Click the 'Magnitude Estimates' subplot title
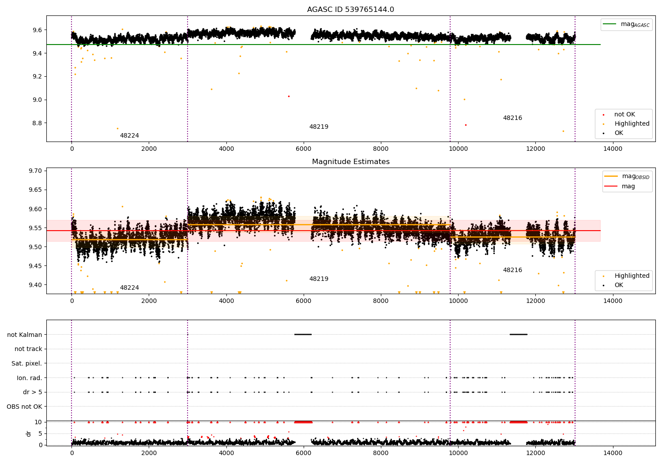 pos(350,162)
